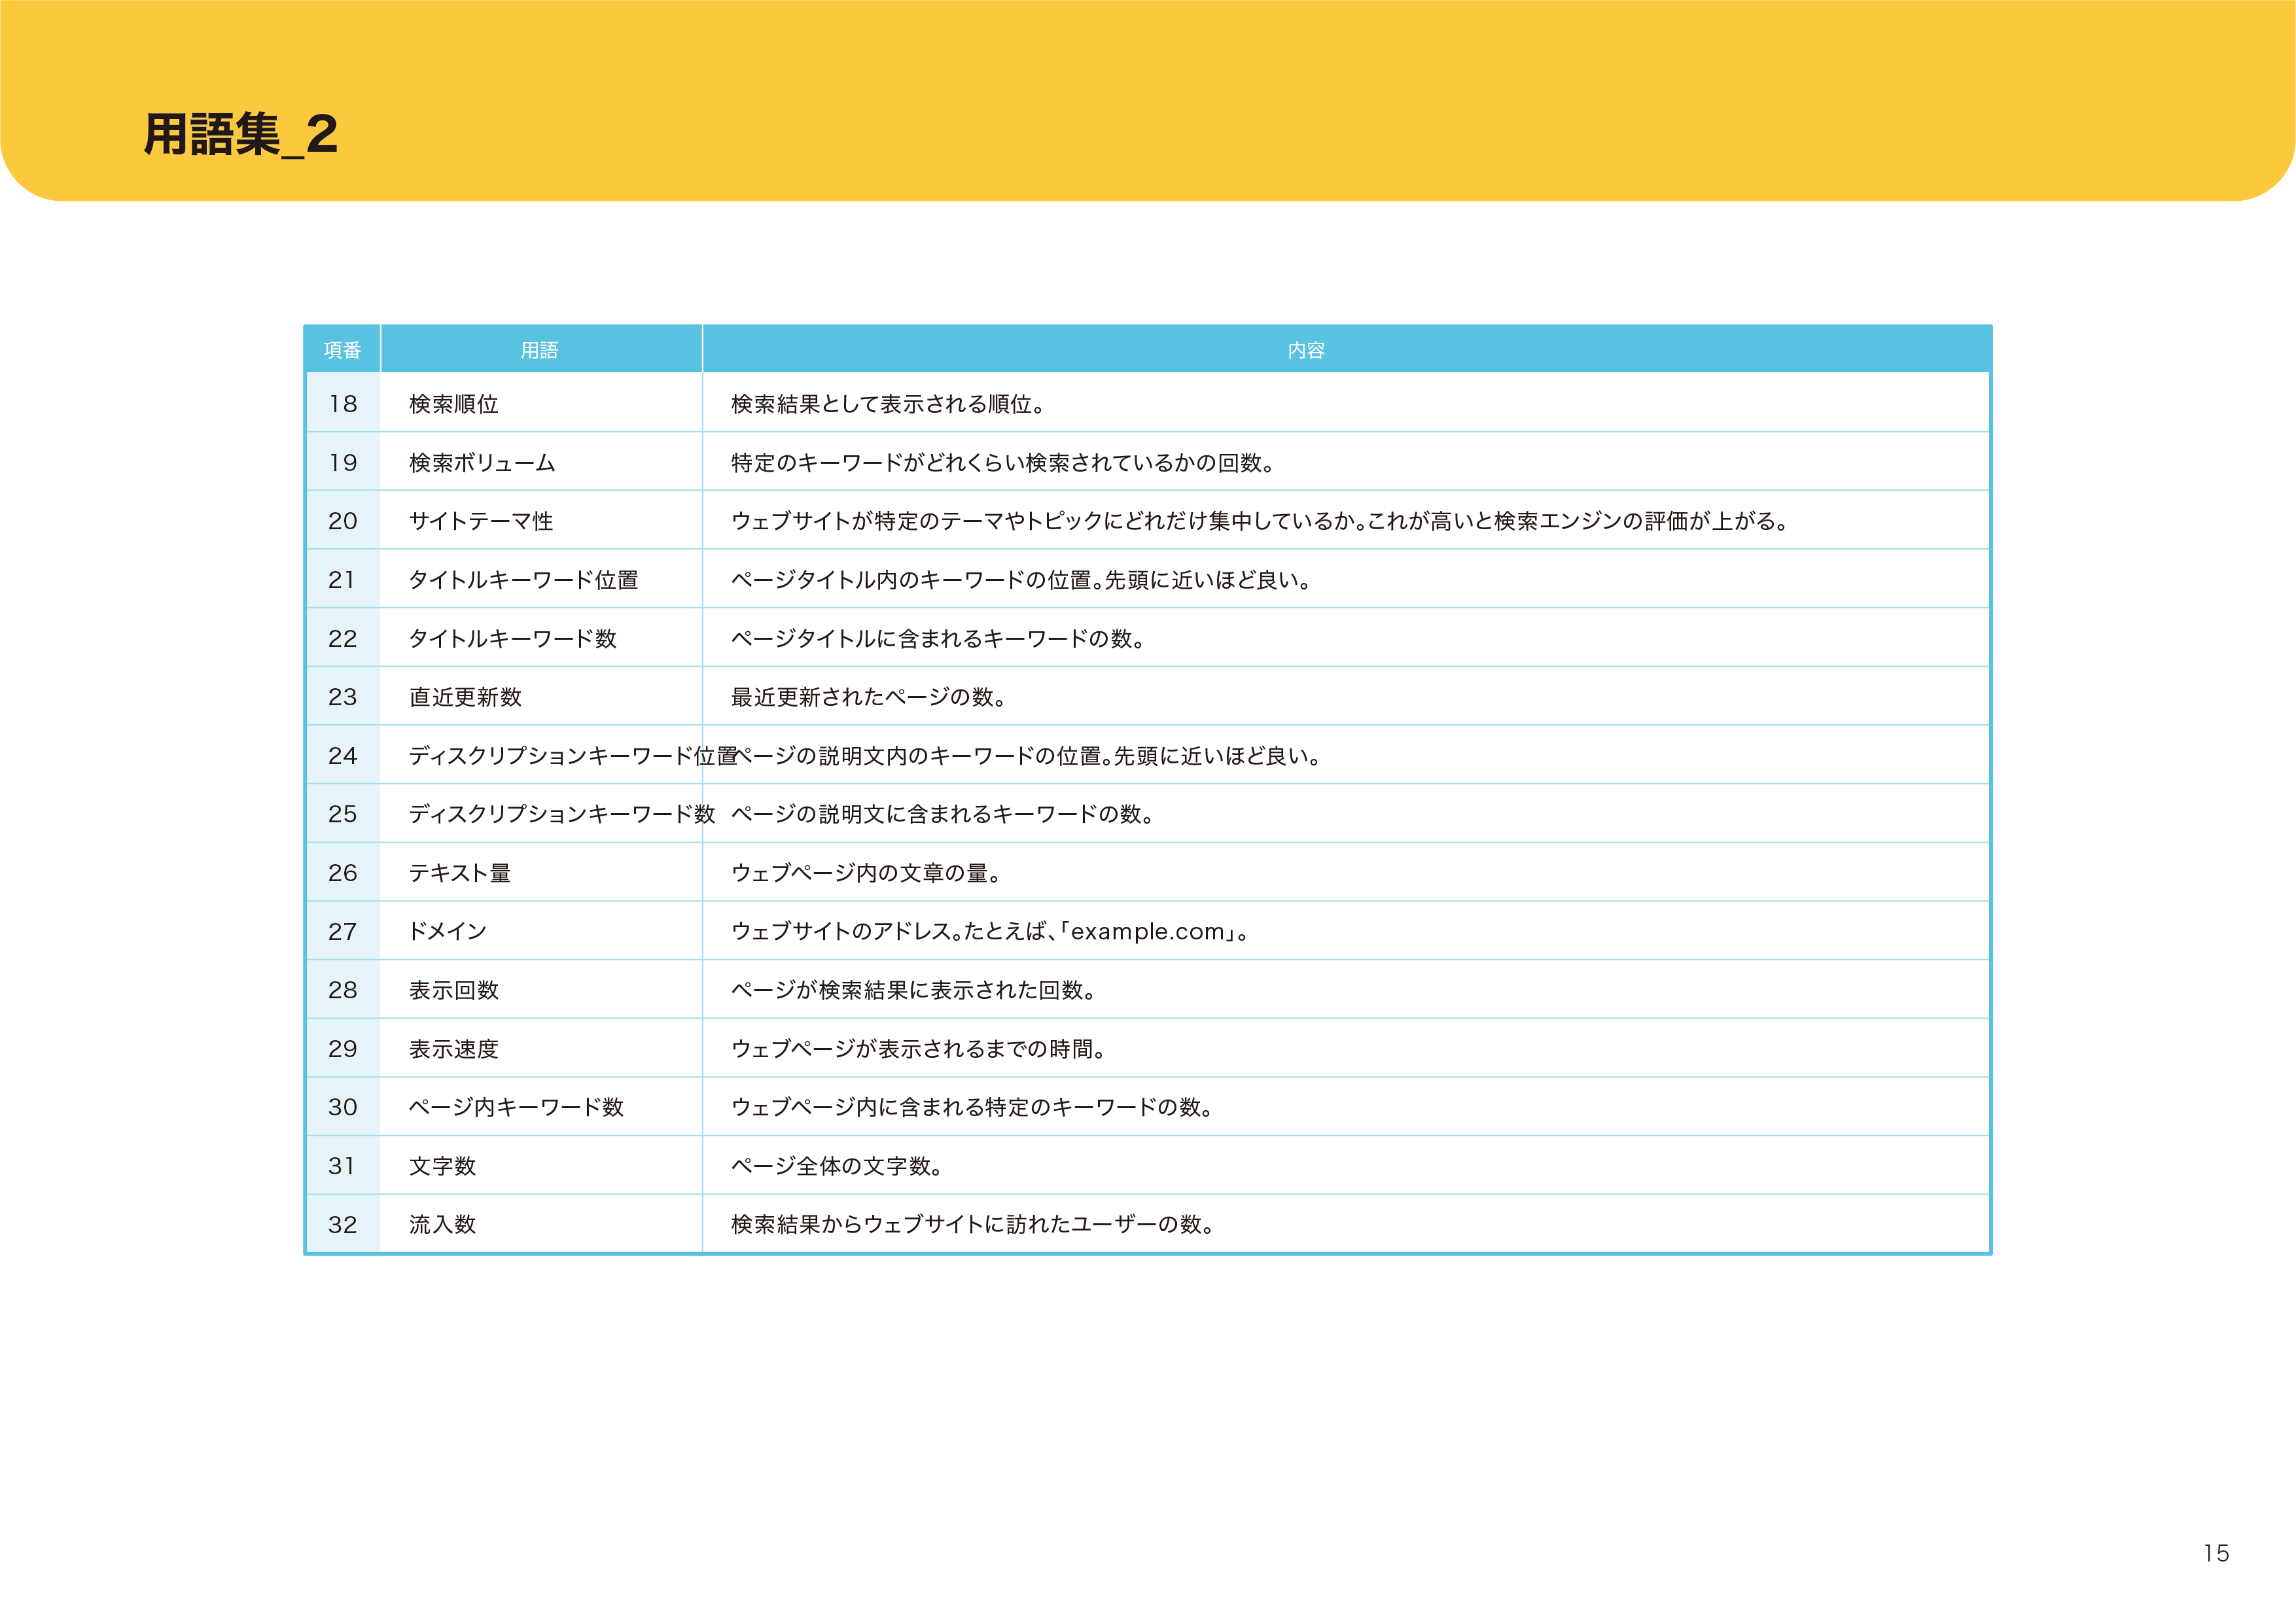This screenshot has height=1623, width=2296.
Task: Select the term 文字数
Action: click(x=443, y=1166)
